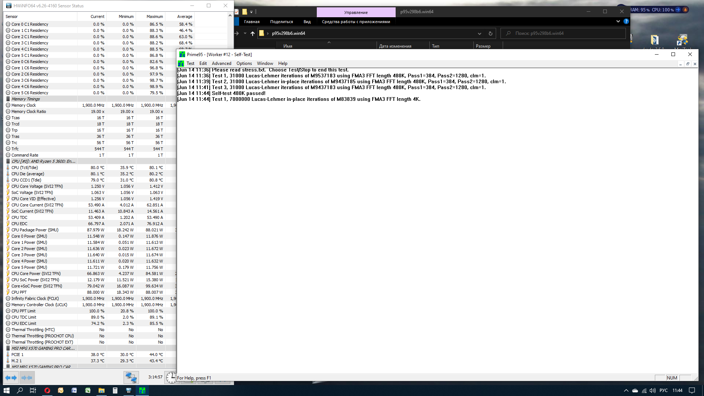Viewport: 704px width, 396px height.
Task: Click HWiNFO shrink columns arrows button
Action: (x=27, y=377)
